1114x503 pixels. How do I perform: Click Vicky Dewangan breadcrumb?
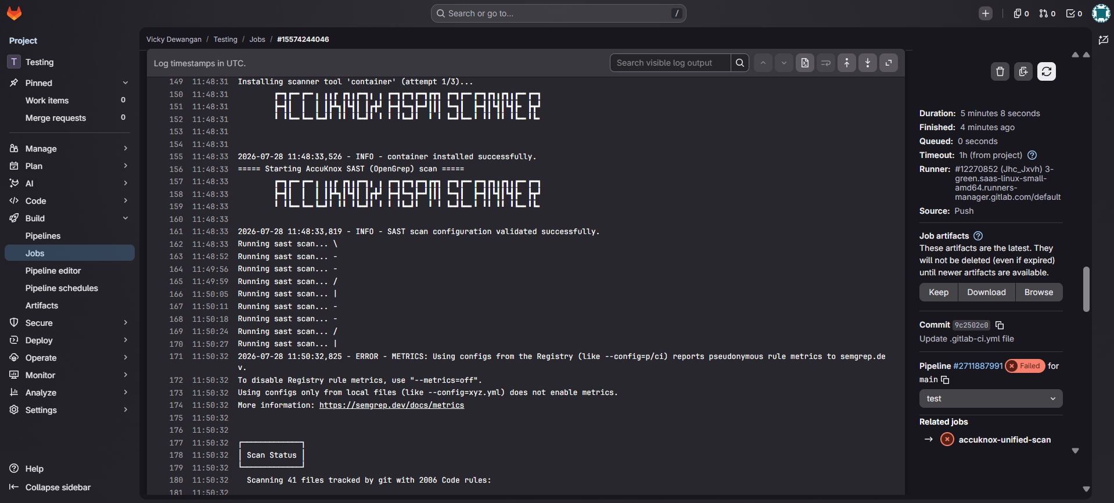click(x=174, y=39)
